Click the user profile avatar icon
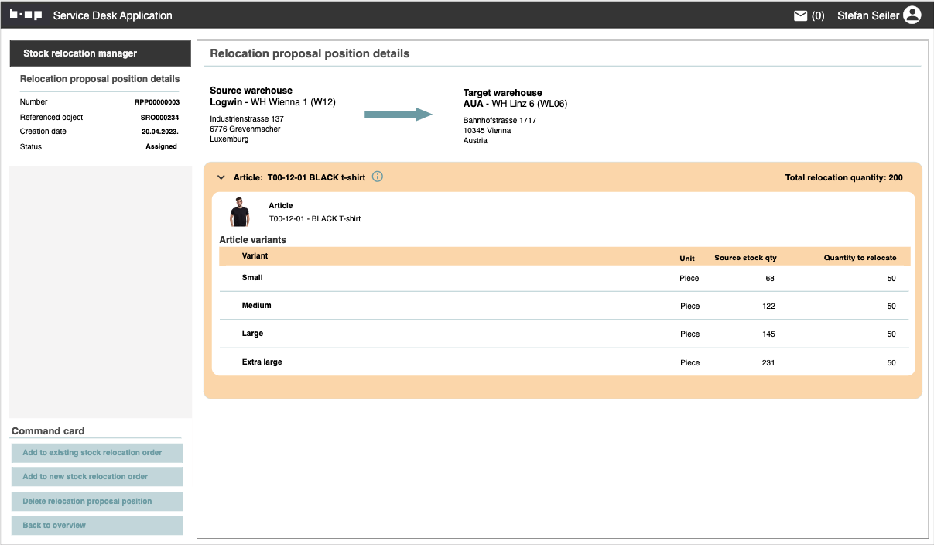The width and height of the screenshot is (934, 545). pos(912,15)
